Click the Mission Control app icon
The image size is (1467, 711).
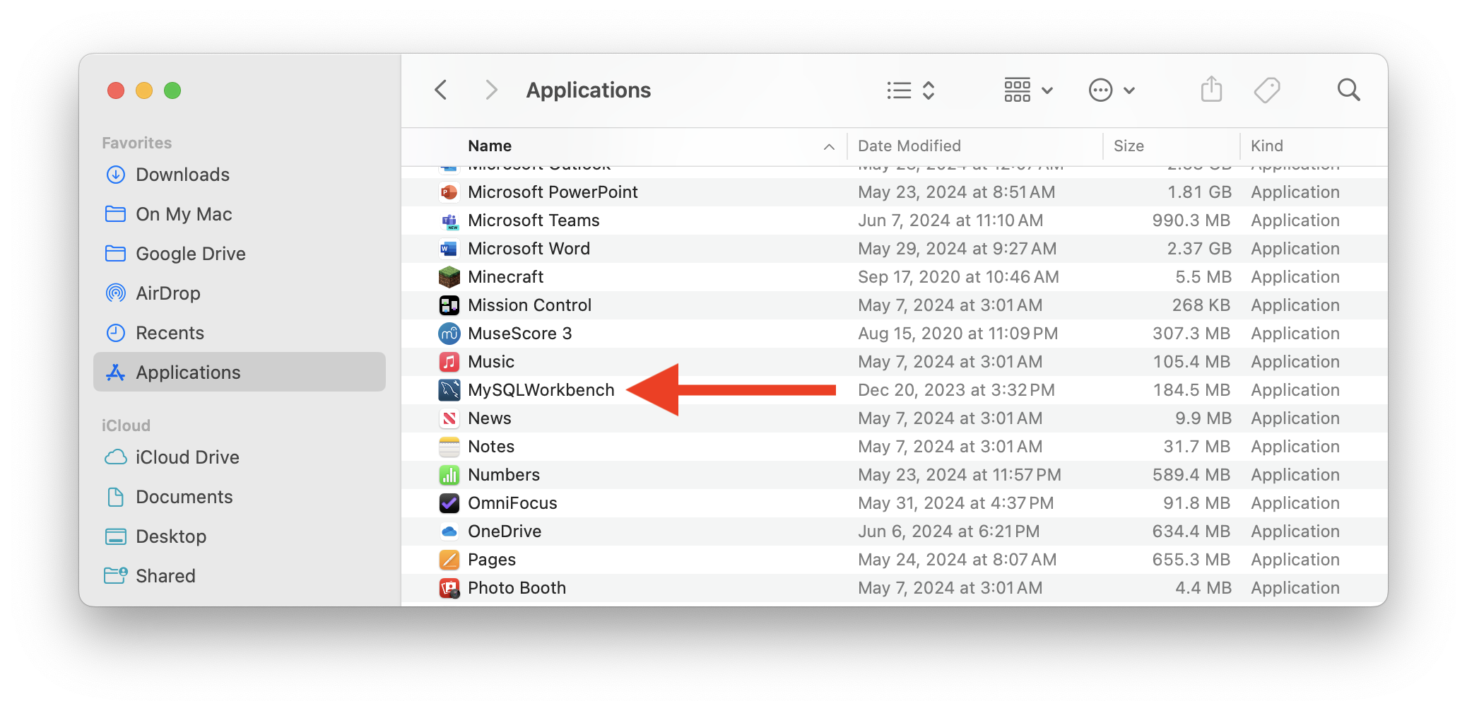(449, 305)
